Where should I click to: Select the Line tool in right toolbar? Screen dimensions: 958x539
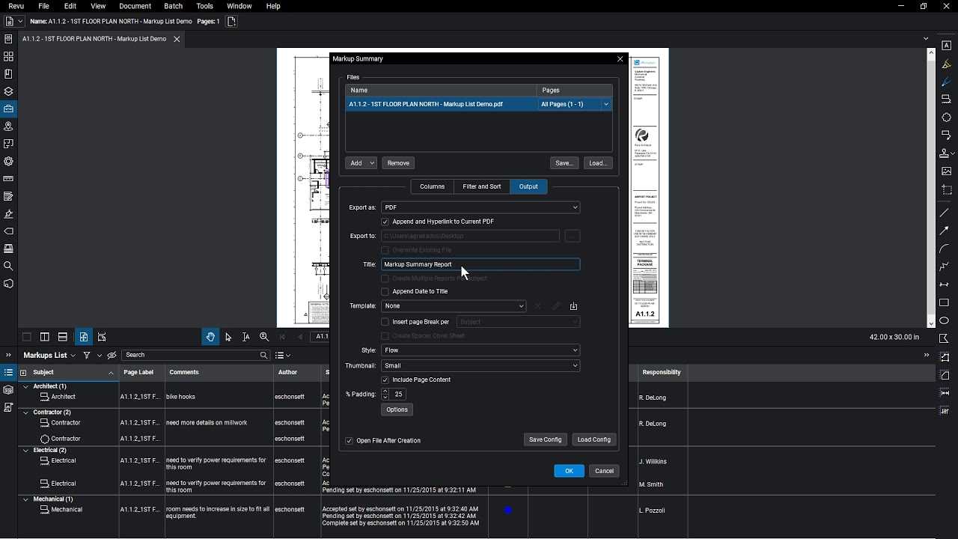pyautogui.click(x=945, y=213)
